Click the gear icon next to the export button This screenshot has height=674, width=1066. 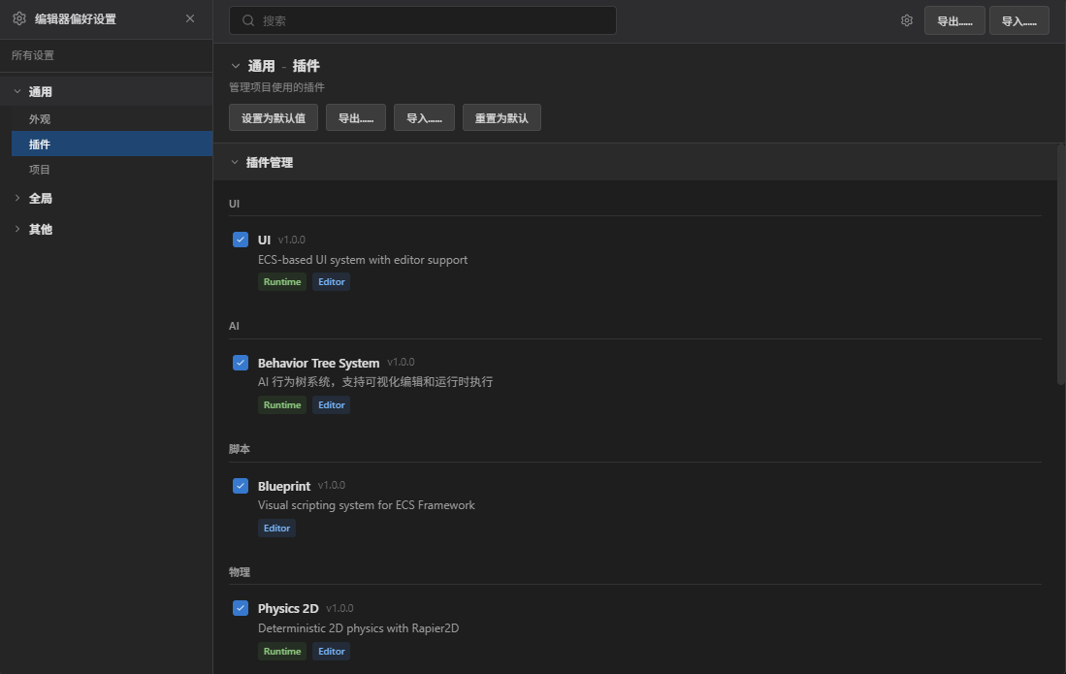click(x=906, y=19)
